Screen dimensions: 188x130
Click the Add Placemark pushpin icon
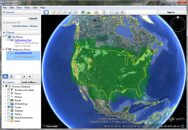click(53, 12)
